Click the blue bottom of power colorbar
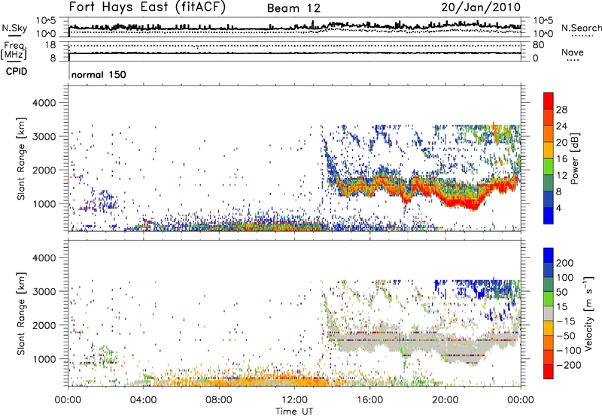This screenshot has height=416, width=602. click(549, 216)
